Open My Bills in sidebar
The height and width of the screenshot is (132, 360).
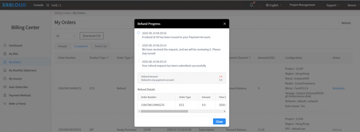pos(14,54)
